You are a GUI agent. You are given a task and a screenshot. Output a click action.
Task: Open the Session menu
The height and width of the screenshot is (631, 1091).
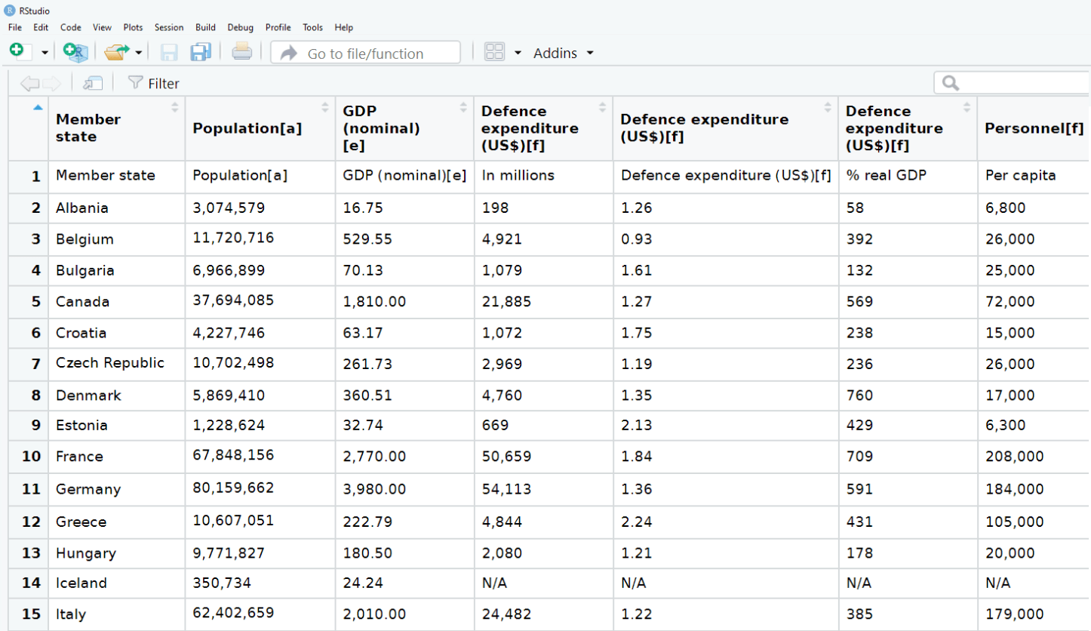(x=169, y=27)
